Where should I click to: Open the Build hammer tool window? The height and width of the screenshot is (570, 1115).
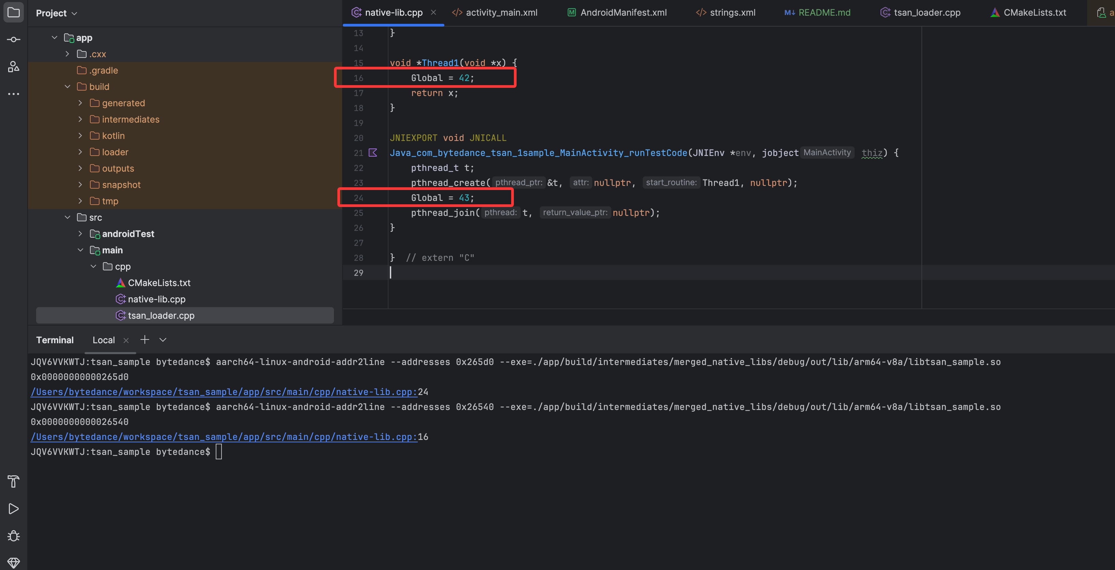pyautogui.click(x=13, y=481)
